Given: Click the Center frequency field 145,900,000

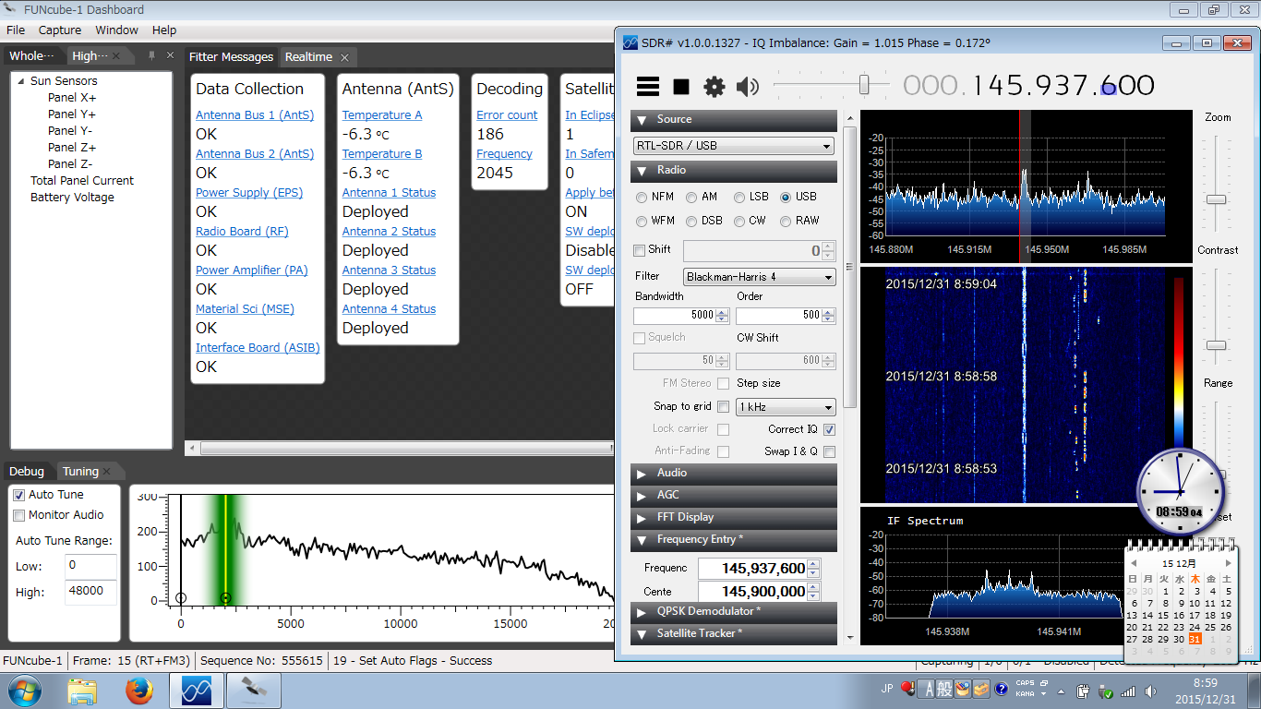Looking at the screenshot, I should (x=752, y=592).
